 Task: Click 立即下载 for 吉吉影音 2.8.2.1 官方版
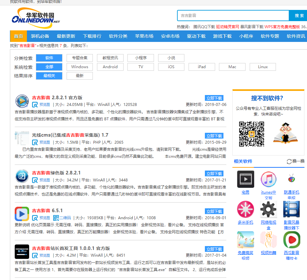point(214,98)
